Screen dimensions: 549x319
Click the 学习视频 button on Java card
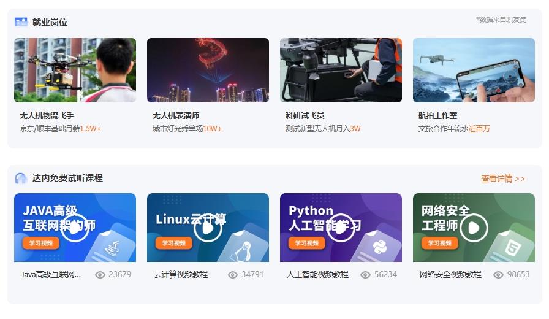(40, 243)
